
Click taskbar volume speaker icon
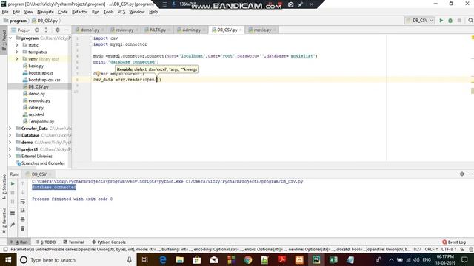pos(416,259)
